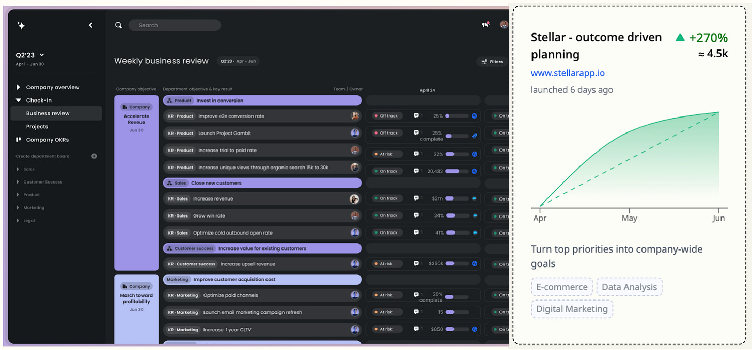Click the Stellar - outcome driven planning title
Image resolution: width=752 pixels, height=350 pixels.
click(596, 46)
